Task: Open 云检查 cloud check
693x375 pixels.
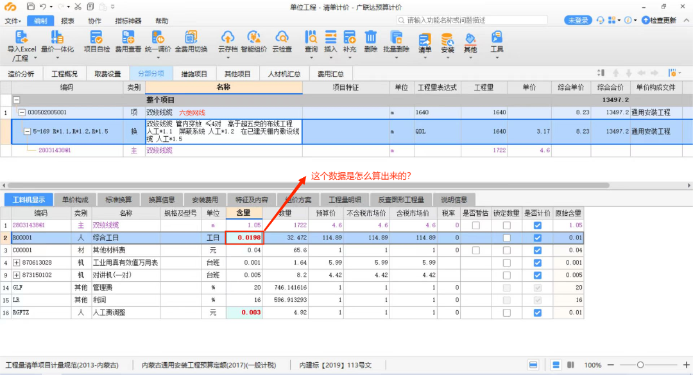Action: (x=282, y=42)
